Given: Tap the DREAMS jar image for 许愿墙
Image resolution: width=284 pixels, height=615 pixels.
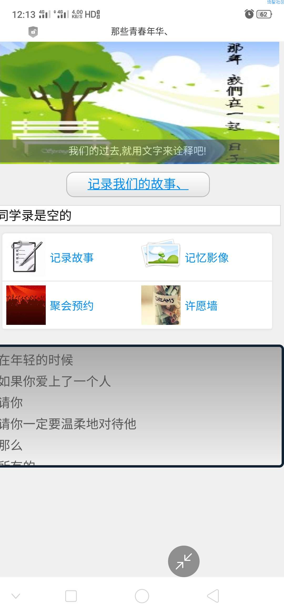Looking at the screenshot, I should [x=161, y=305].
